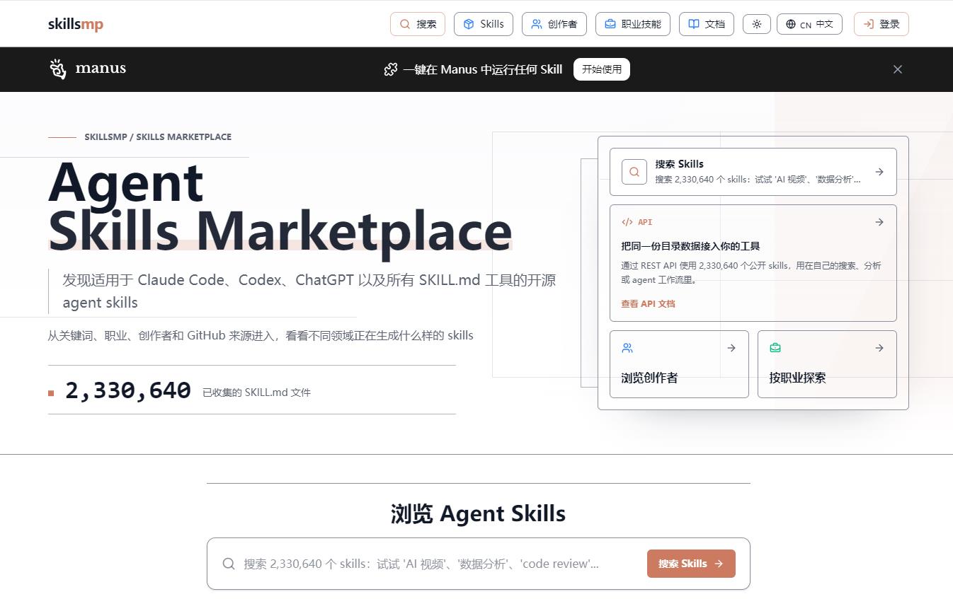Click the orange 搜索 Skills button

click(x=691, y=564)
